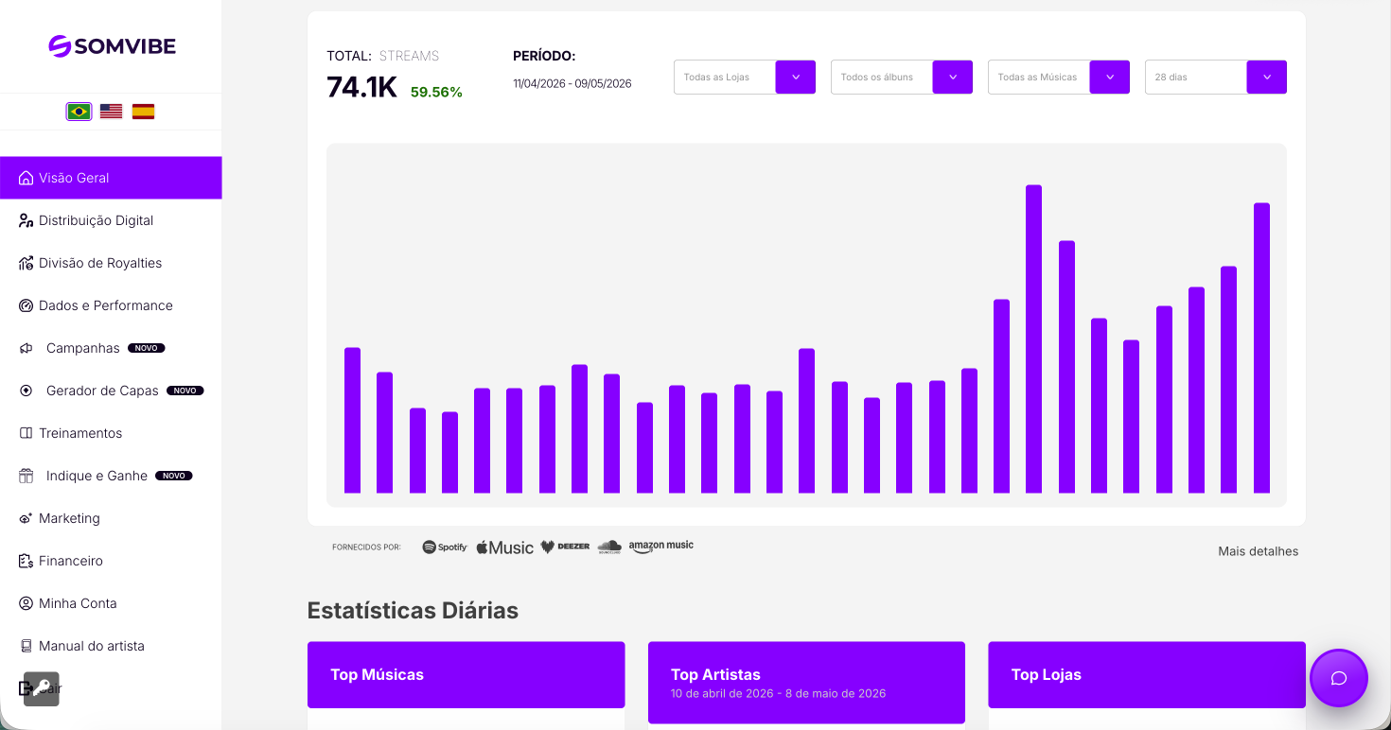Open the Todos os álbuns dropdown
Viewport: 1391px width, 730px height.
902,77
